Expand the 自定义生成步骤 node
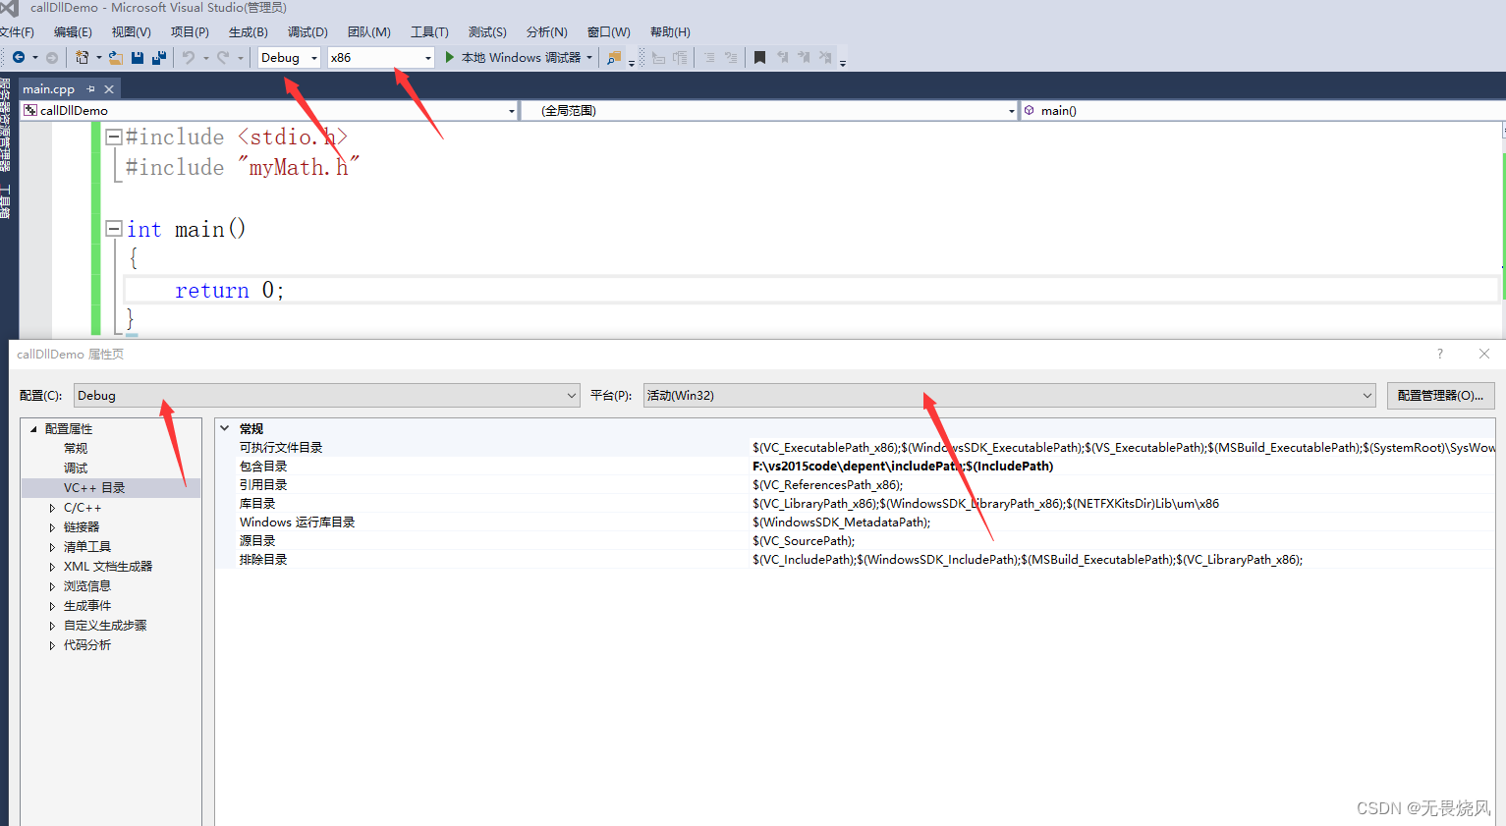Viewport: 1506px width, 826px height. tap(52, 626)
